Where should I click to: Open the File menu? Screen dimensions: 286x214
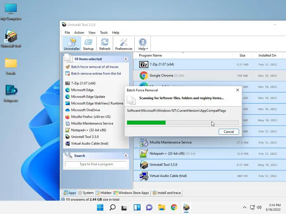coord(67,33)
